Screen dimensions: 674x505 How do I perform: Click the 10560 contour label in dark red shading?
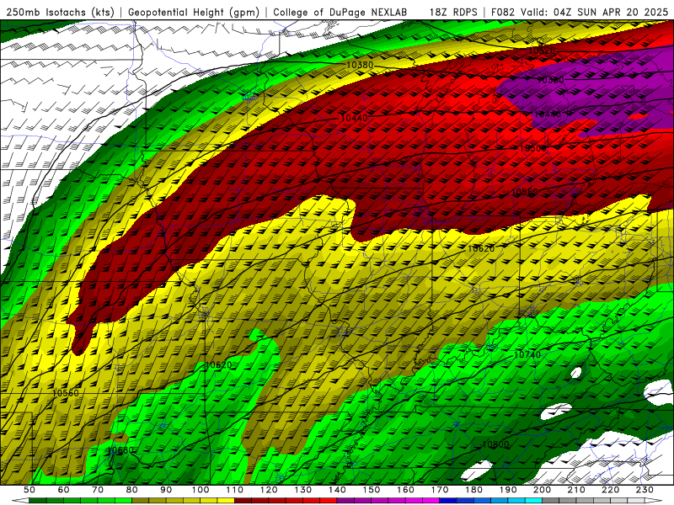pos(525,192)
